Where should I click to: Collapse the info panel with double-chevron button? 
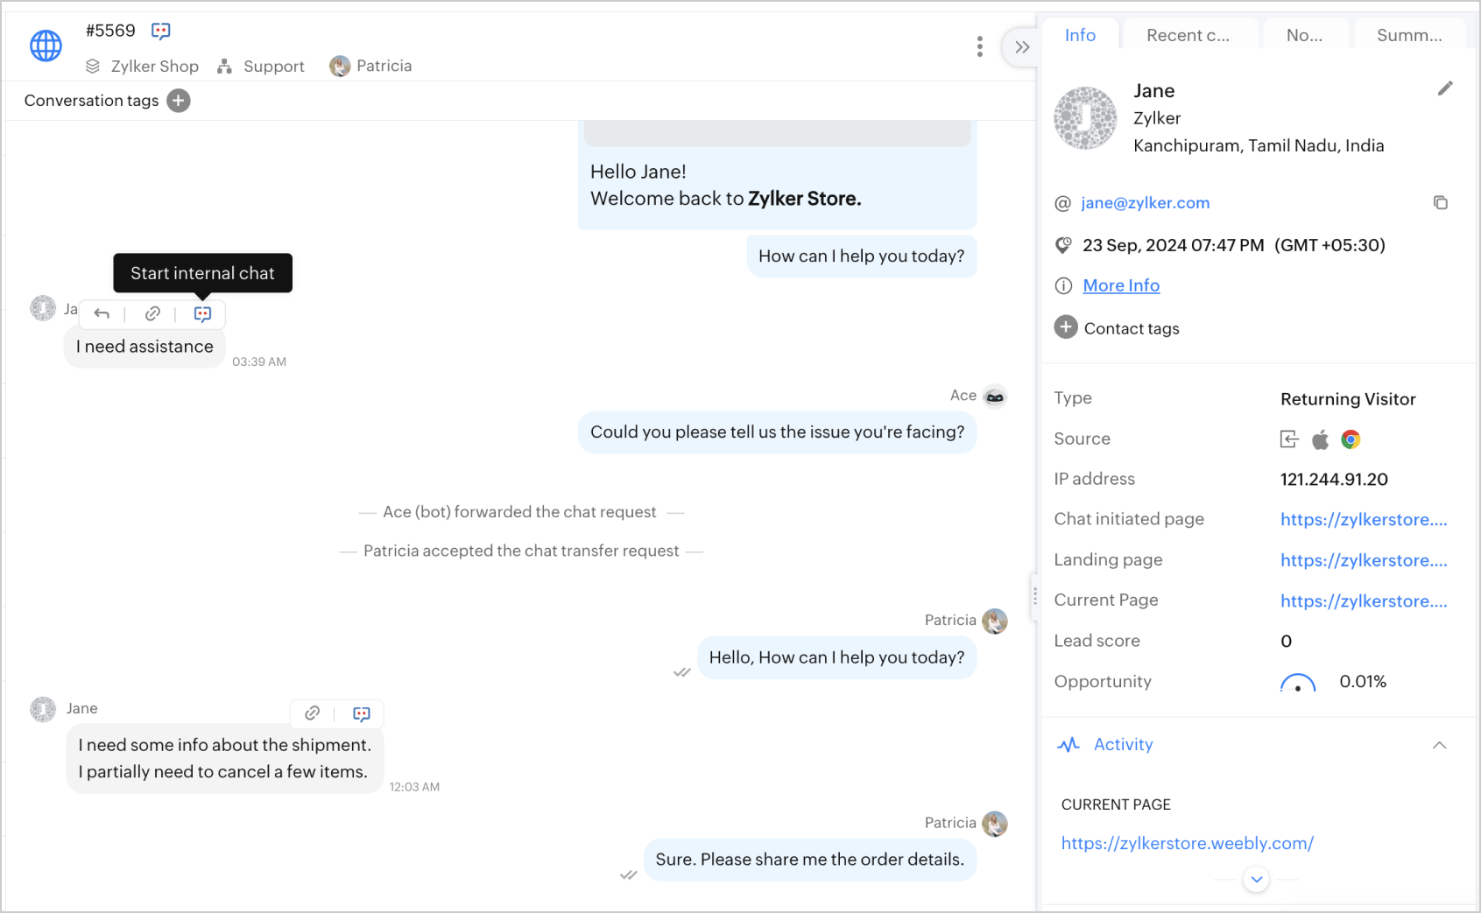click(1021, 47)
